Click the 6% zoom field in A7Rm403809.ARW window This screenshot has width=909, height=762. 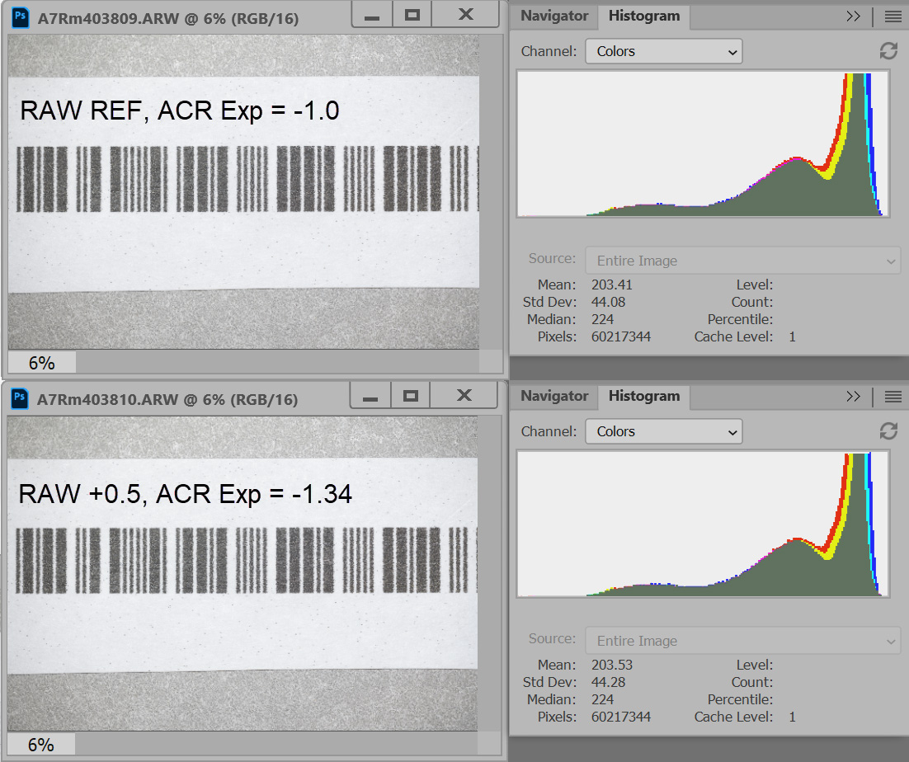[x=42, y=363]
